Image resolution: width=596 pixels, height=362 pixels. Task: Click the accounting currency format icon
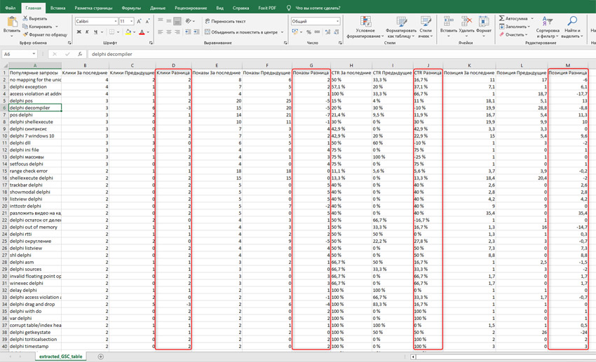point(295,32)
